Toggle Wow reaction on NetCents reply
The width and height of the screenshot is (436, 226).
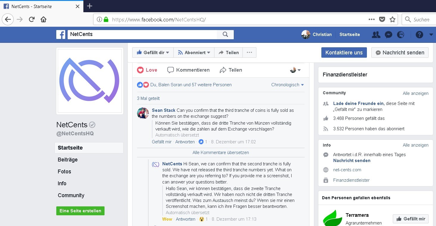coord(167,219)
